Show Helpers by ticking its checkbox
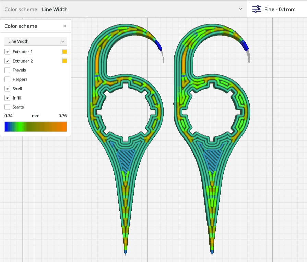Screen dimensions: 307x262 tap(7, 79)
